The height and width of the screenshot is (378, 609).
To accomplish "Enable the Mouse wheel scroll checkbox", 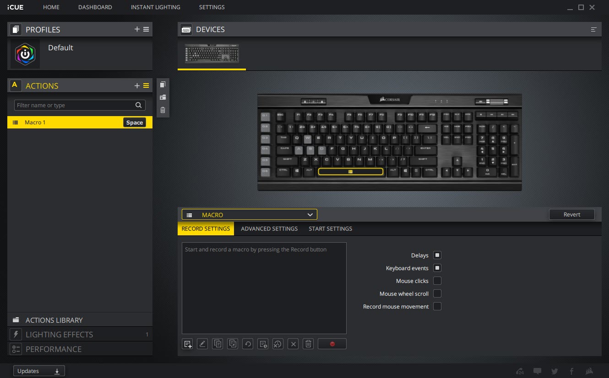I will coord(437,293).
